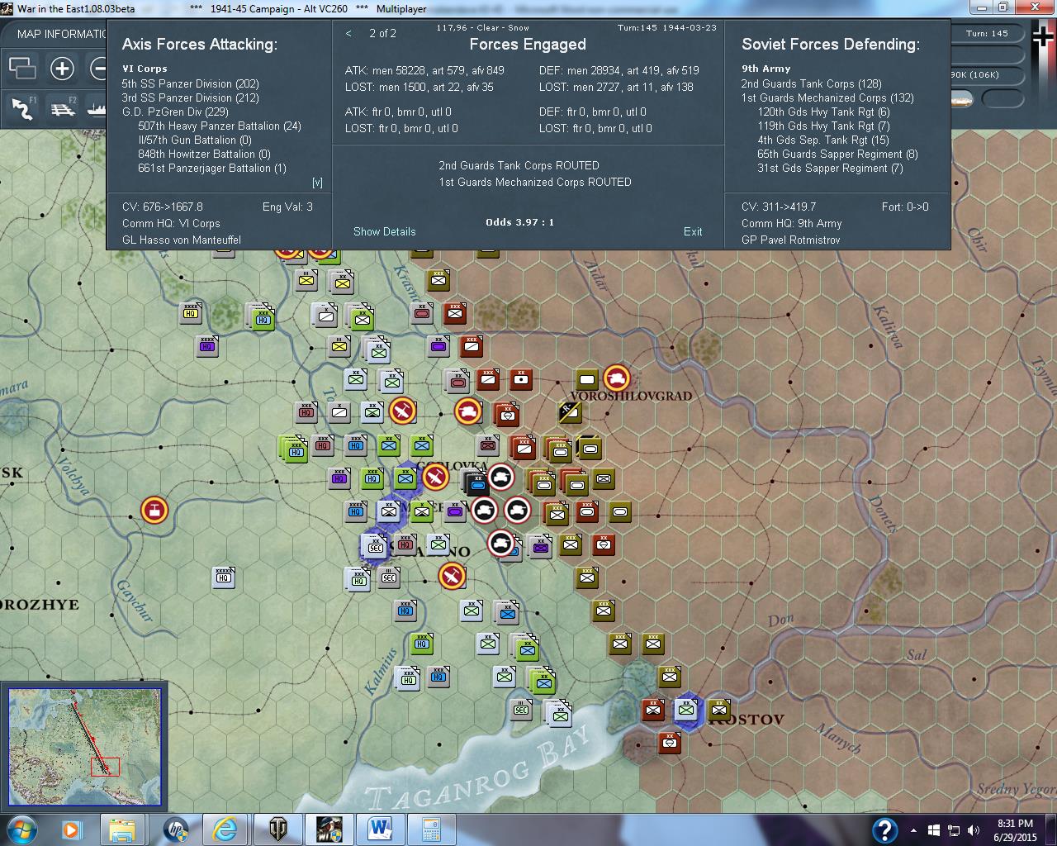The height and width of the screenshot is (846, 1057).
Task: Click the Axis cross emblem at top right
Action: coord(1042,36)
